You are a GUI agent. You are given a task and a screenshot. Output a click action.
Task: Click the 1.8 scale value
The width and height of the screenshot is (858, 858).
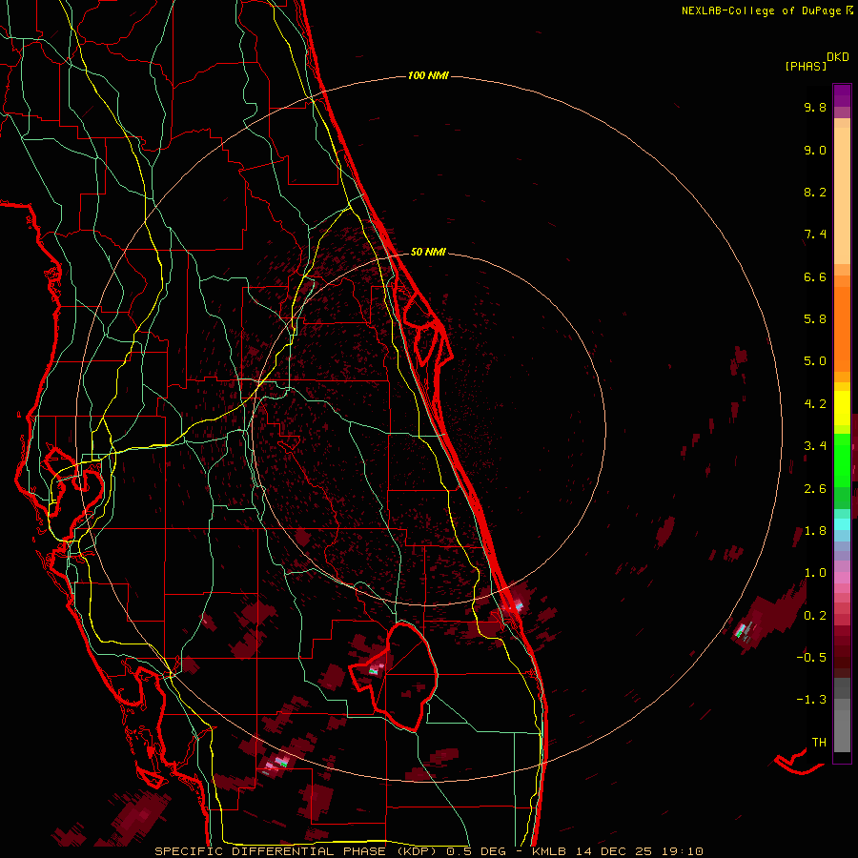(815, 531)
